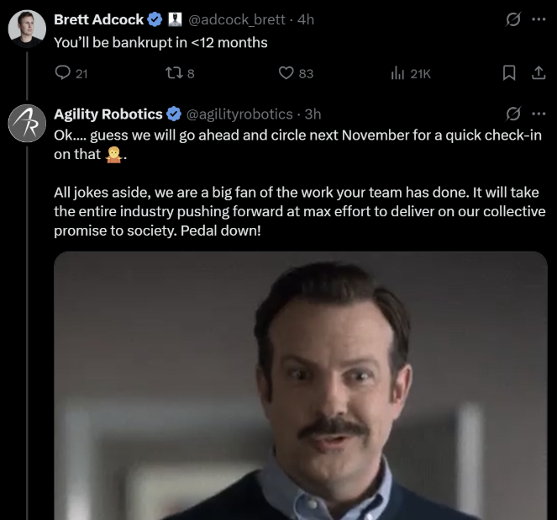557x520 pixels.
Task: Like Brett Adcock's tweet
Action: point(286,73)
